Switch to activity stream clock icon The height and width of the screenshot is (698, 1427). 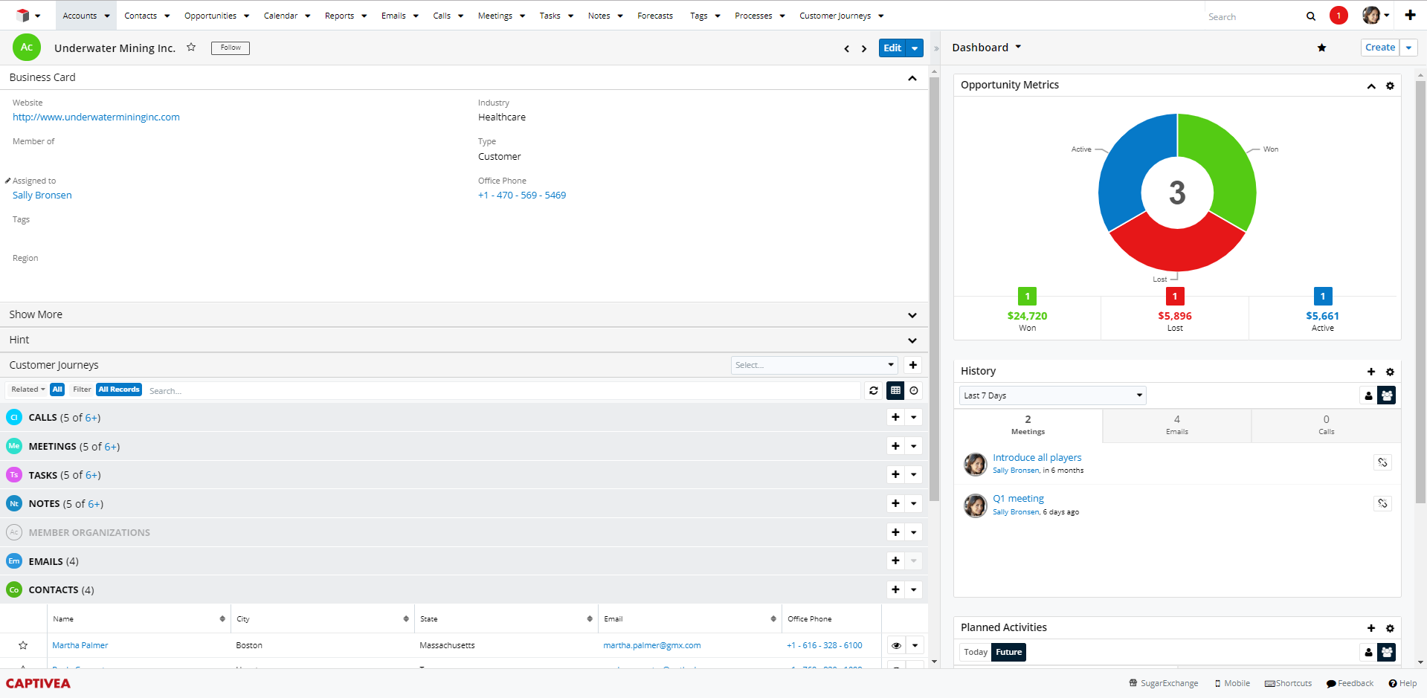pos(914,390)
